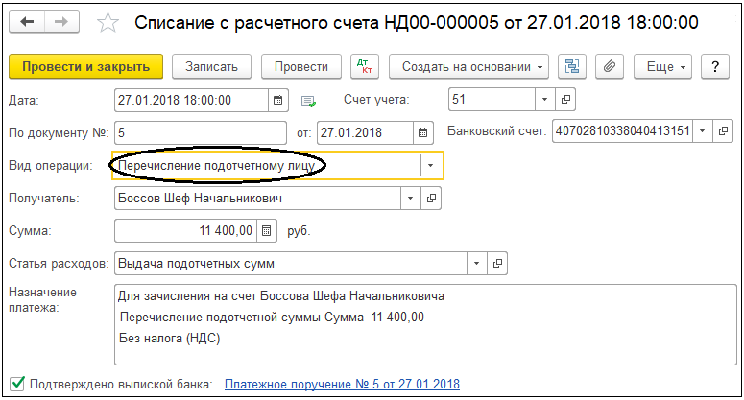The image size is (744, 400).
Task: Open Создать на основании menu
Action: [468, 67]
